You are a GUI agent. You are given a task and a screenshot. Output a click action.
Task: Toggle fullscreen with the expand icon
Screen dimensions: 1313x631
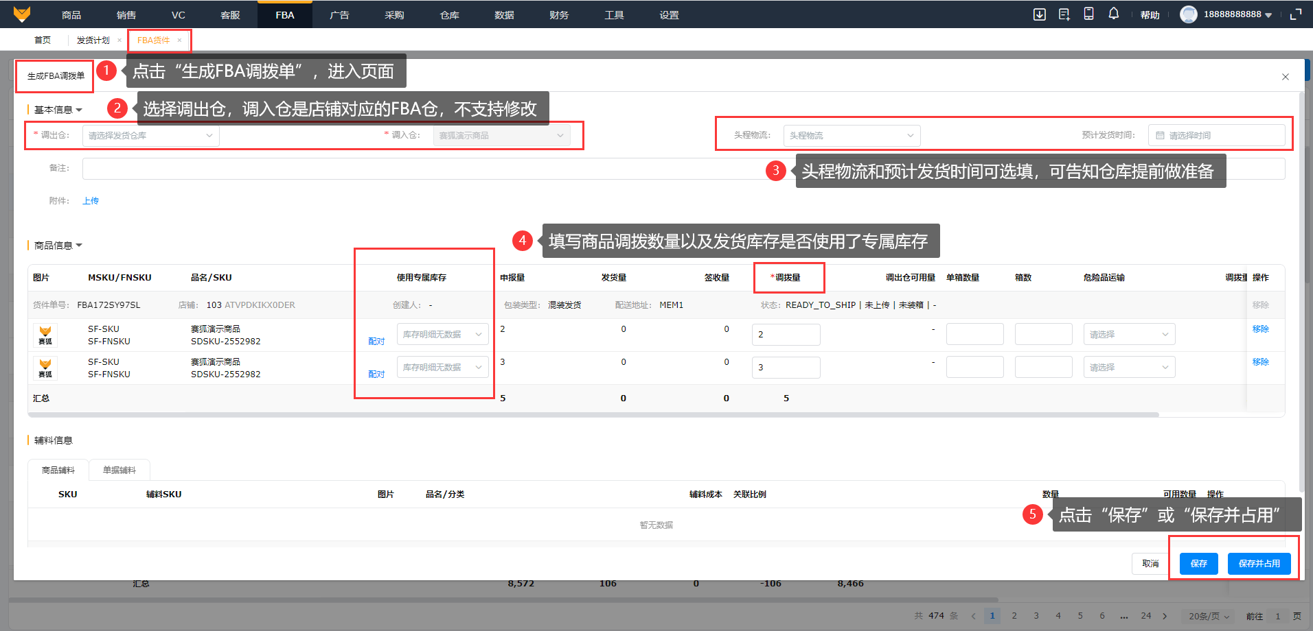pyautogui.click(x=1296, y=14)
